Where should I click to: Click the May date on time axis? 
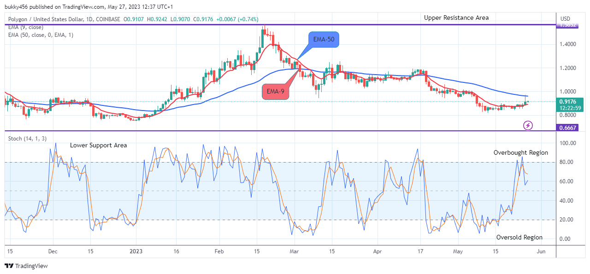[x=458, y=251]
